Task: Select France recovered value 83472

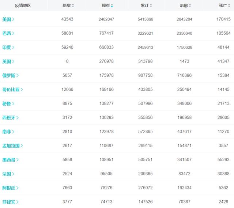Action: (x=184, y=174)
